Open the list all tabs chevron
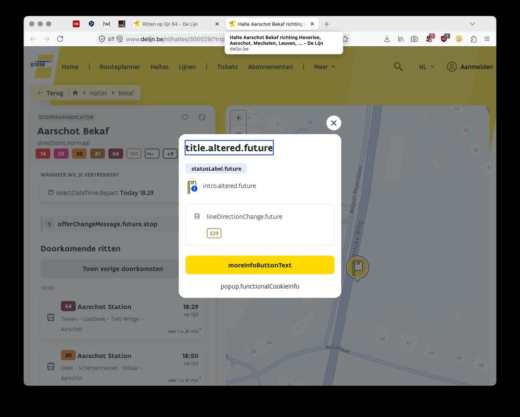Screen dimensions: 520x417 tap(472, 24)
